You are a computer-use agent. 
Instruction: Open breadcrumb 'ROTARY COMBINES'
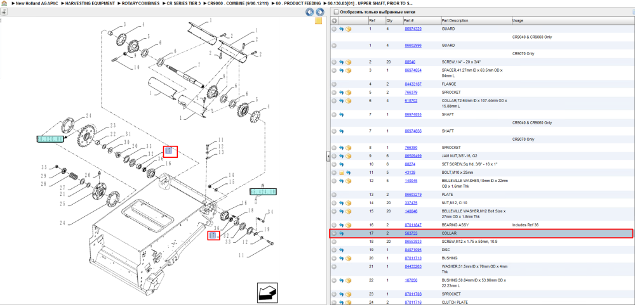(x=140, y=3)
